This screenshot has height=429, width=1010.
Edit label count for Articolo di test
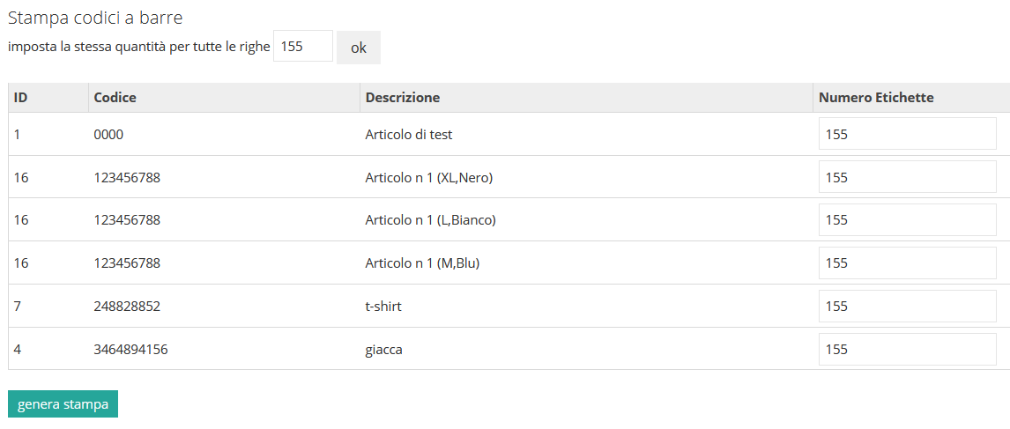(907, 133)
